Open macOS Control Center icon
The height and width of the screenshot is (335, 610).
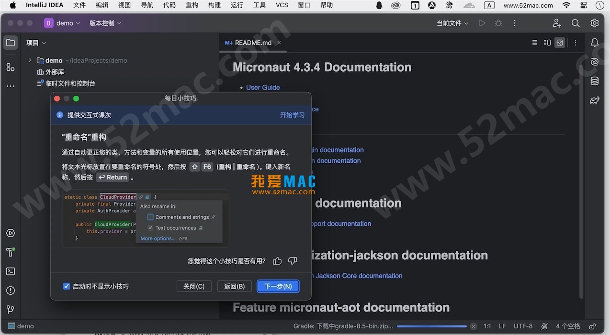[583, 5]
